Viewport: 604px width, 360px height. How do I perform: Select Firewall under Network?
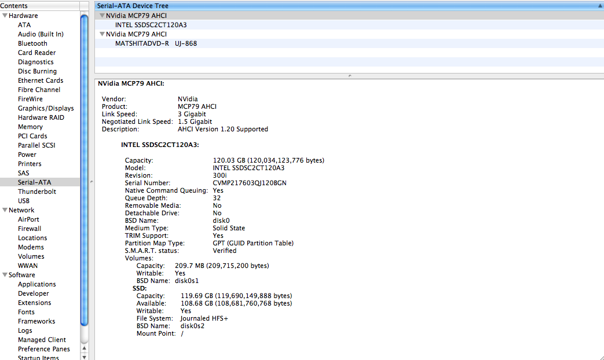tap(30, 229)
